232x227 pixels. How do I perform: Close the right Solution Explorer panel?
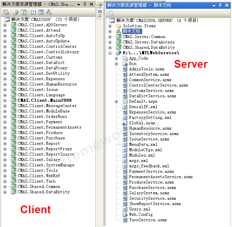coord(227,5)
